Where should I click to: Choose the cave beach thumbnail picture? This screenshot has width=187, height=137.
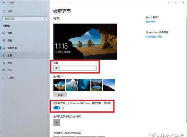pyautogui.click(x=59, y=85)
